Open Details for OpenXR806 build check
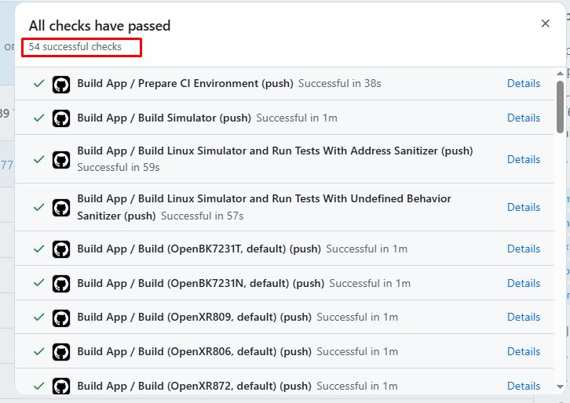 (x=524, y=352)
